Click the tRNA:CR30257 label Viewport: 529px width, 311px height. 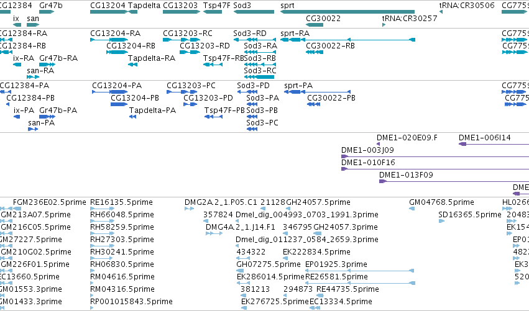(410, 19)
